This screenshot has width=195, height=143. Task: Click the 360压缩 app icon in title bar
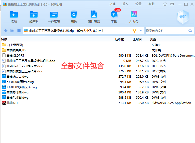[5, 4]
